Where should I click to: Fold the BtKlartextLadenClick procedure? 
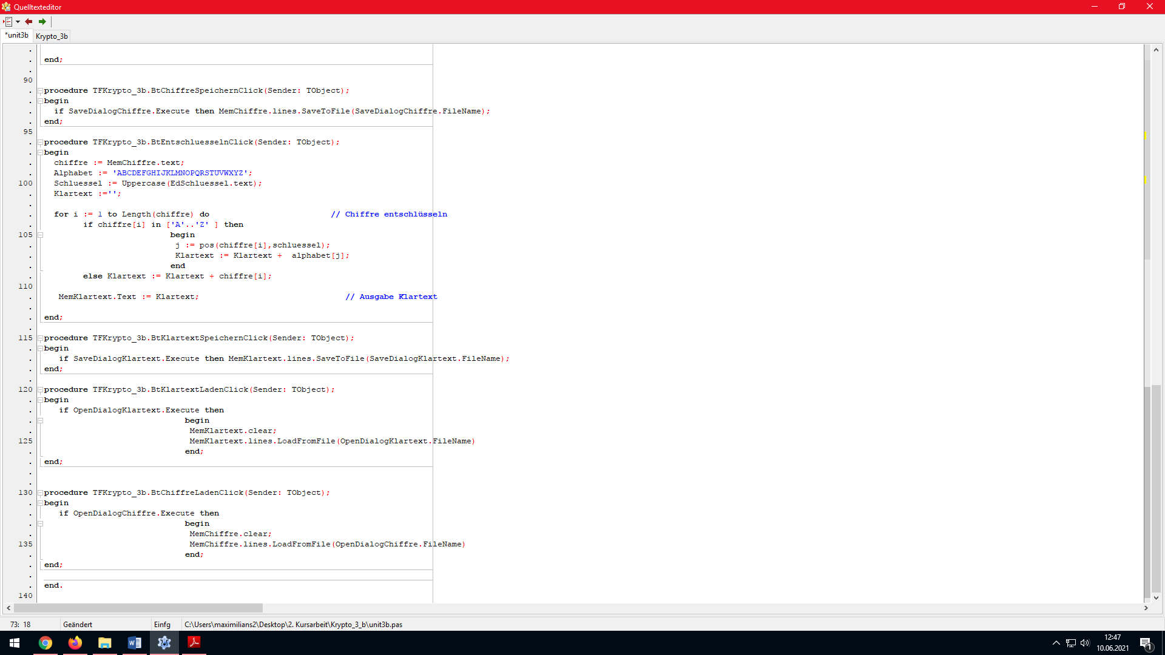point(40,390)
